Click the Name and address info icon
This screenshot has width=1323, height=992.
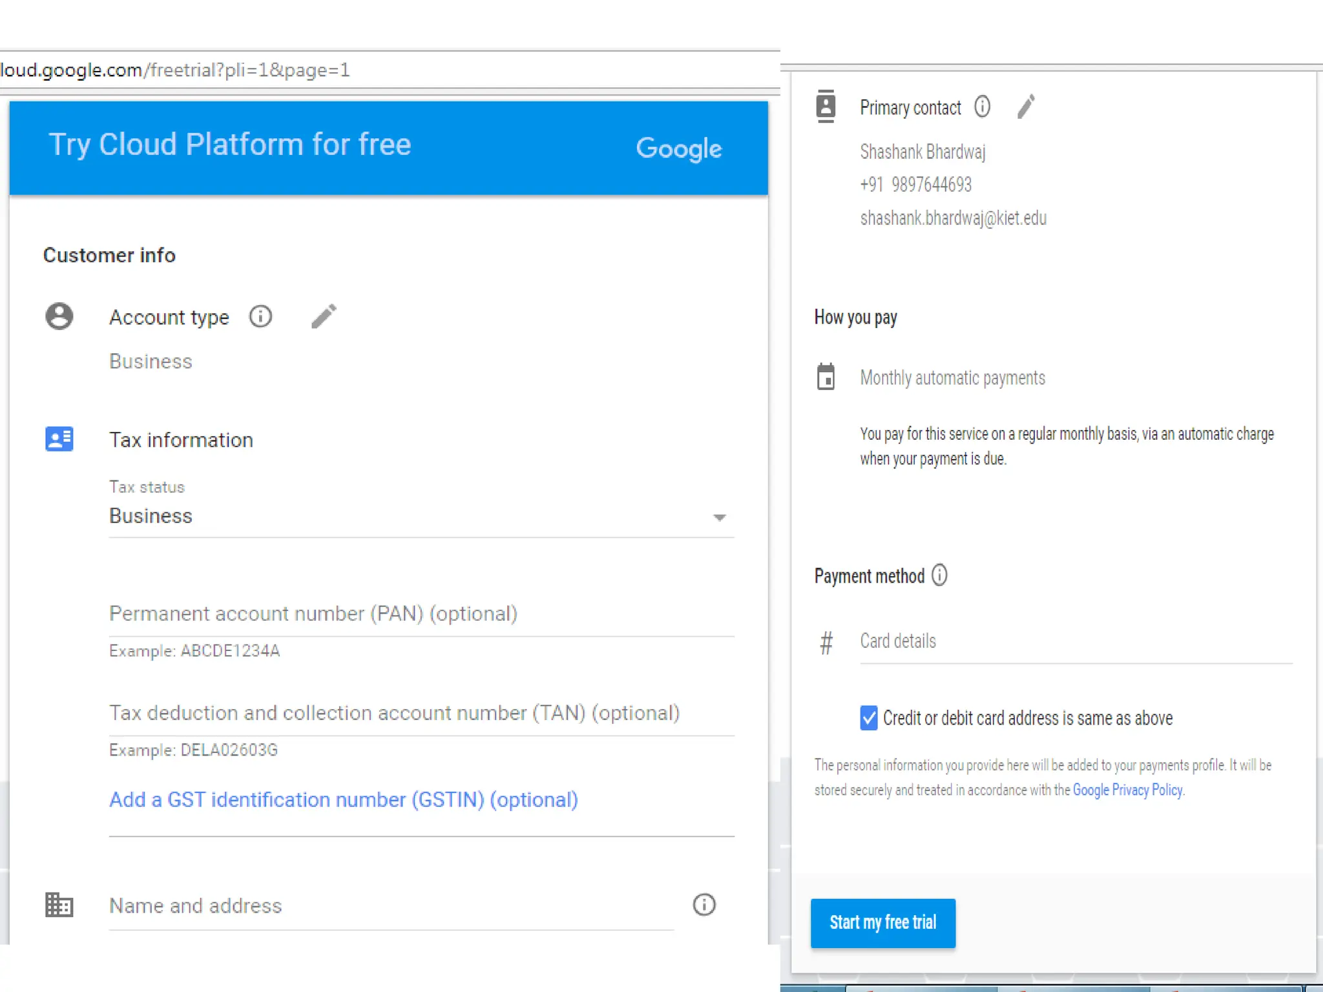click(x=703, y=905)
